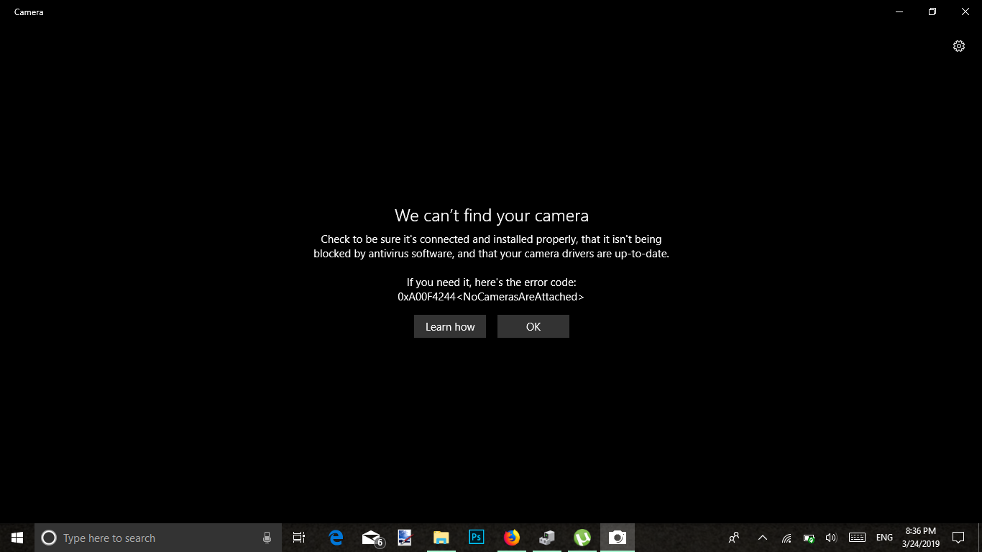Expand hidden system tray icons

pyautogui.click(x=762, y=537)
